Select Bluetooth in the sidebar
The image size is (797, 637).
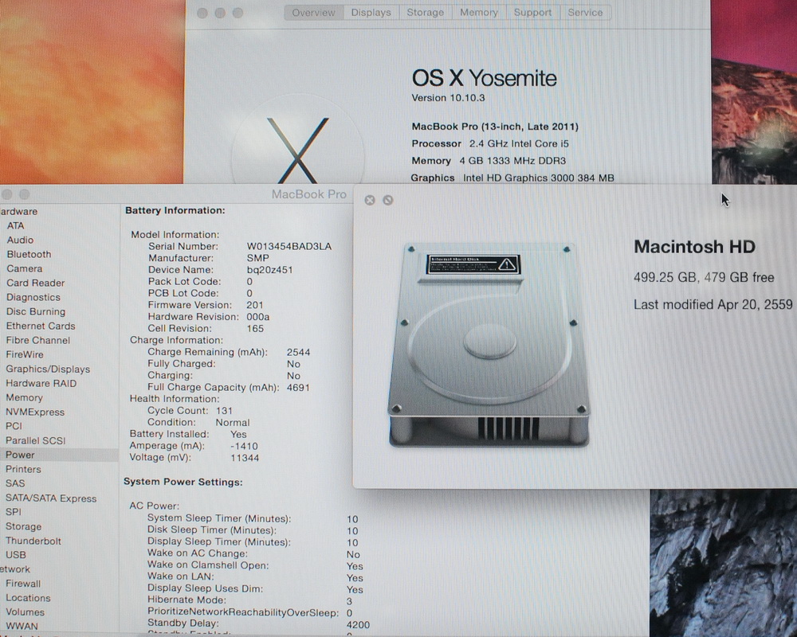[x=29, y=254]
